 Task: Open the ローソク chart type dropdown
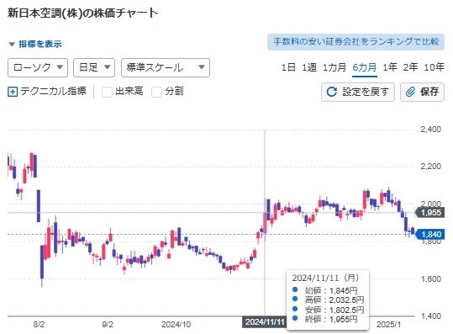point(38,67)
